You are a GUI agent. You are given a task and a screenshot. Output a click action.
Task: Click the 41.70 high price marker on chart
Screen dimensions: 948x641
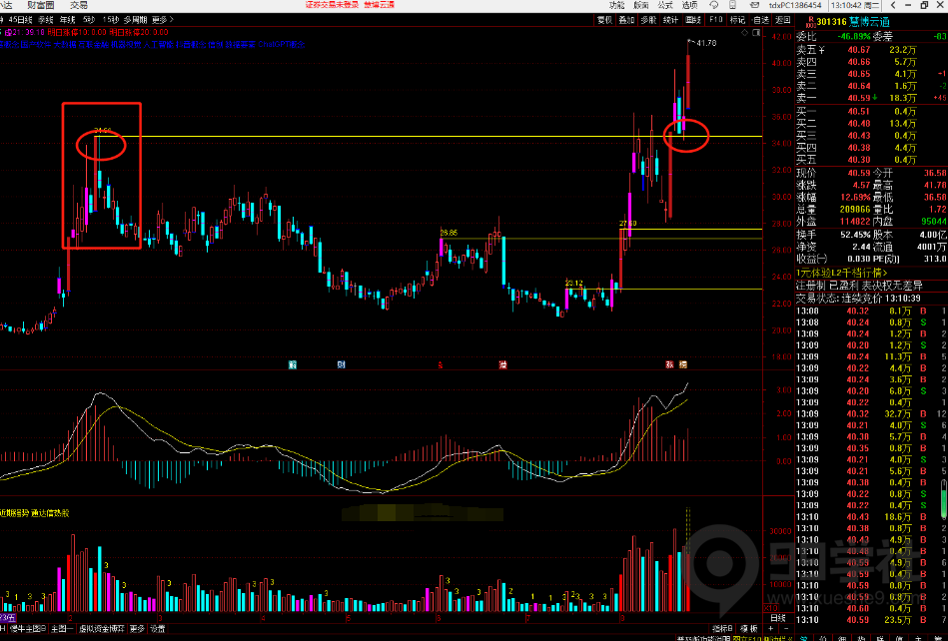[705, 43]
